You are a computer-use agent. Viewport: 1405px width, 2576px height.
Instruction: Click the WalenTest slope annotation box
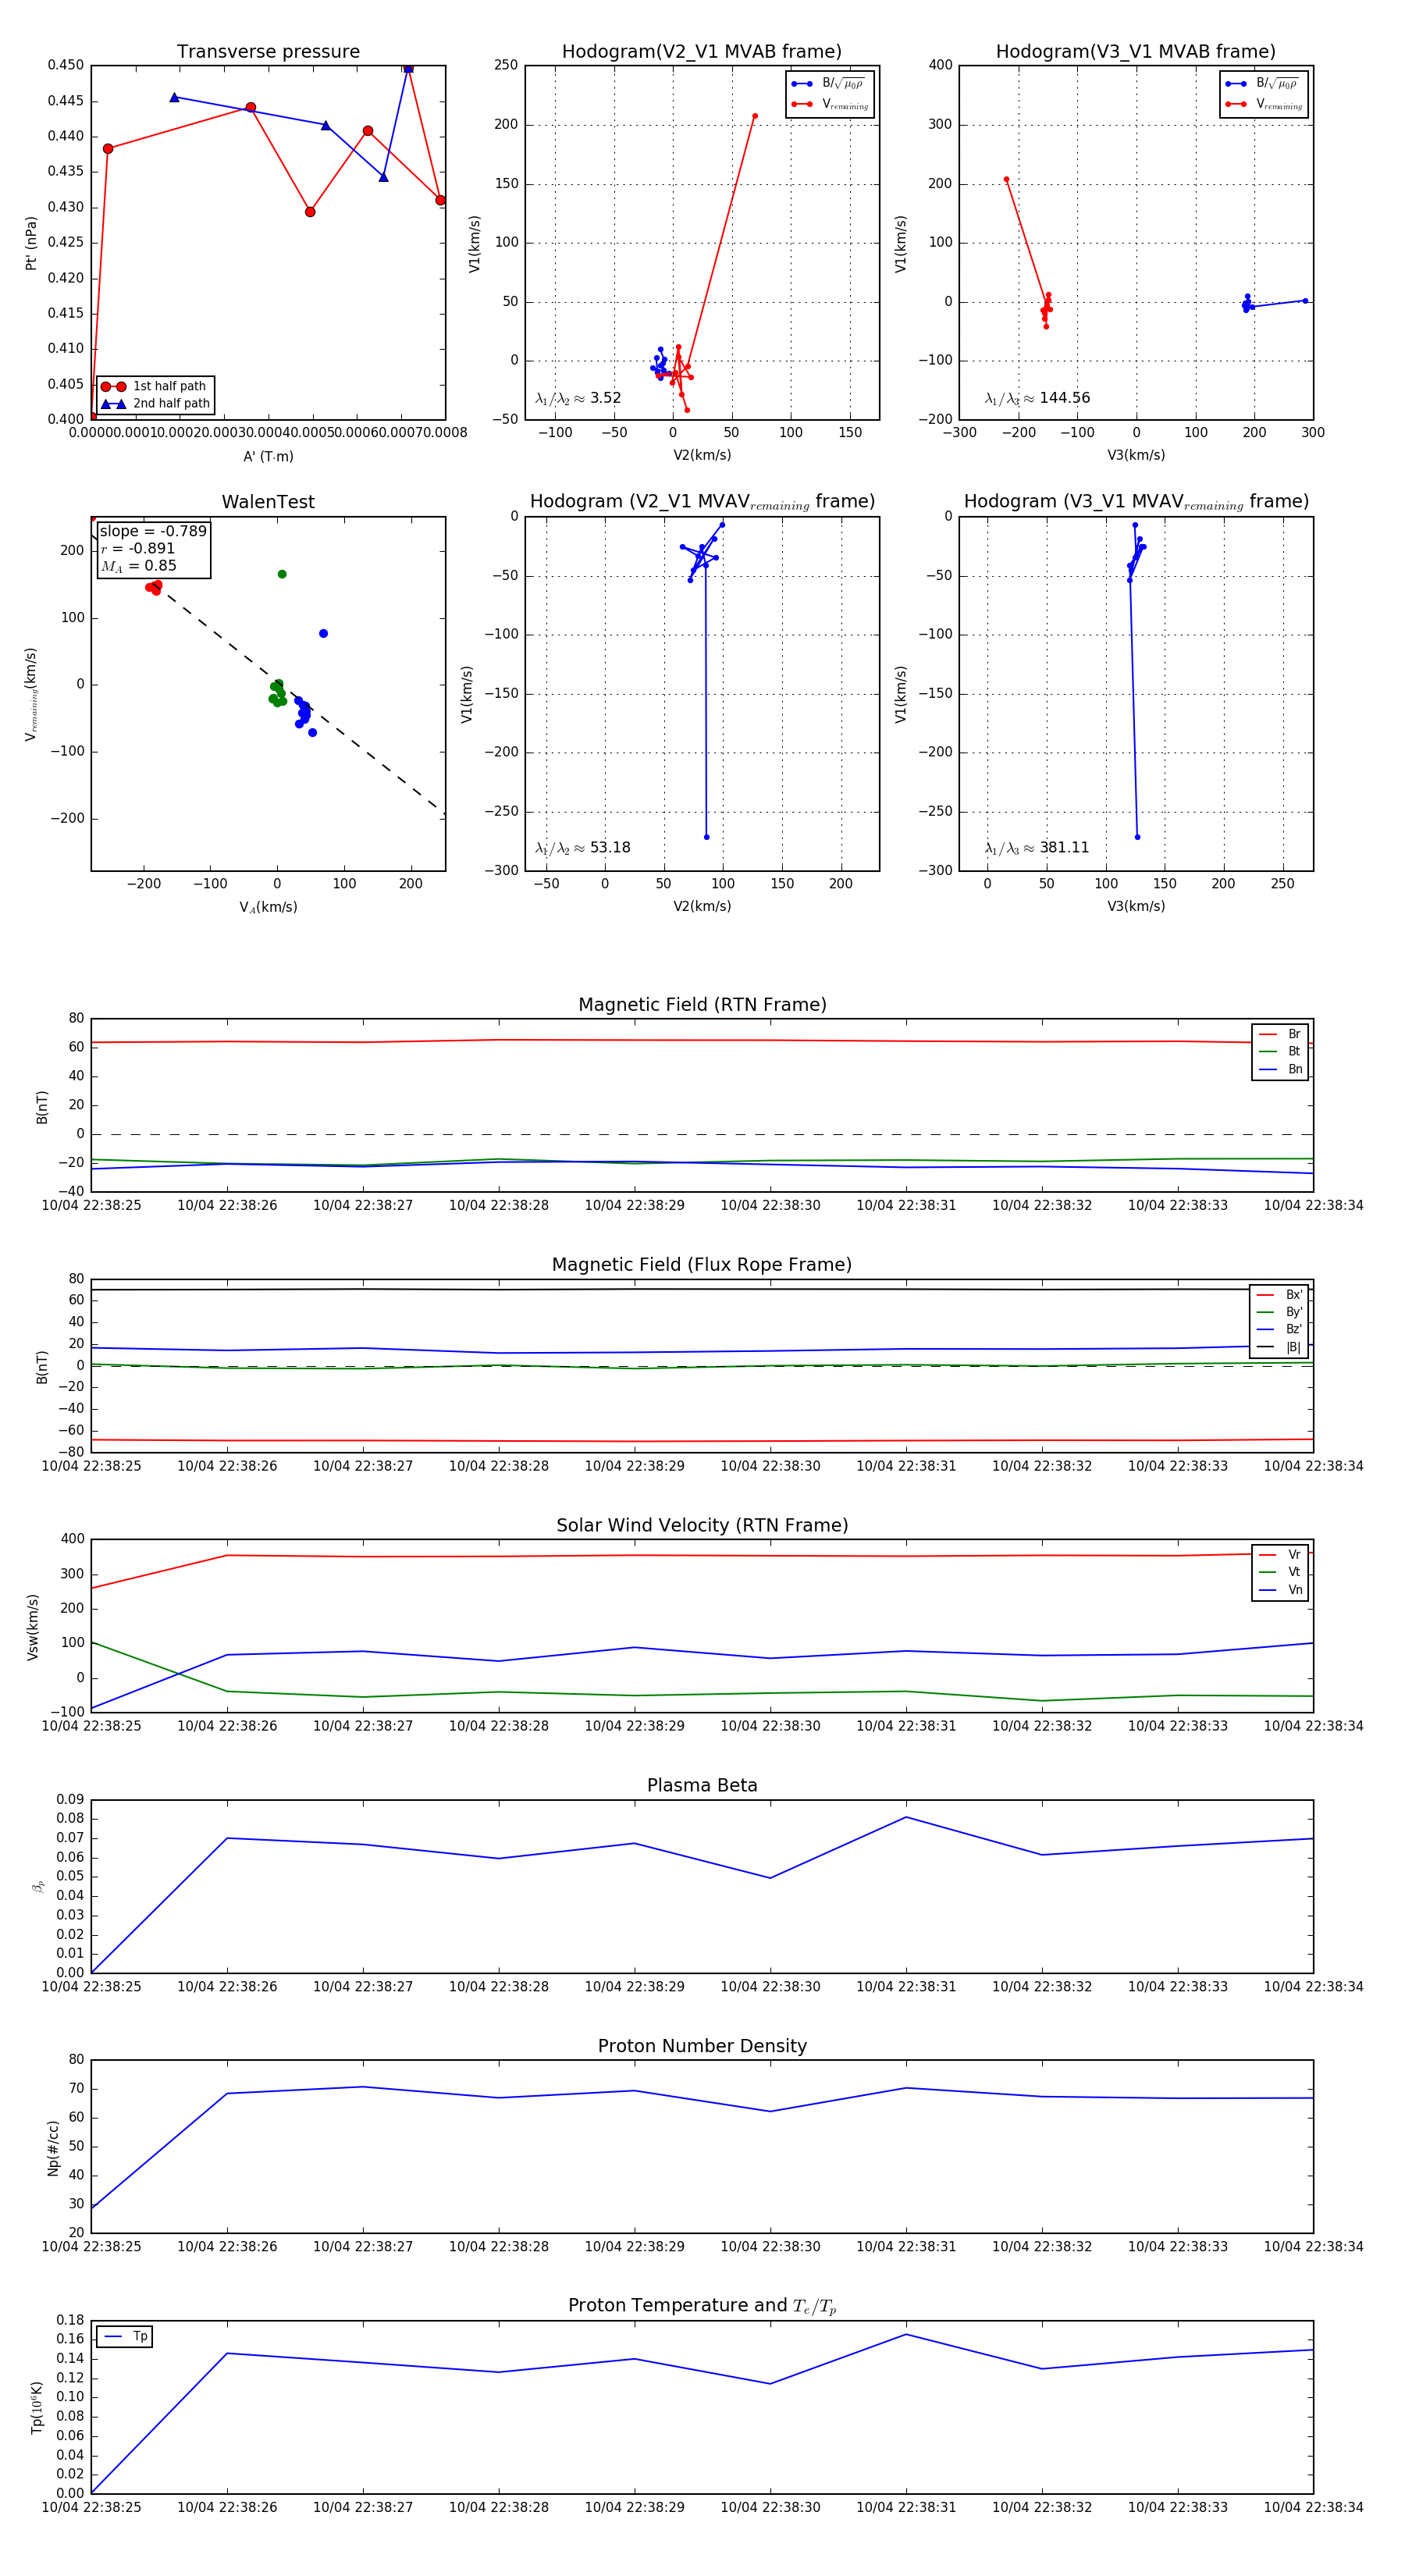click(x=153, y=548)
